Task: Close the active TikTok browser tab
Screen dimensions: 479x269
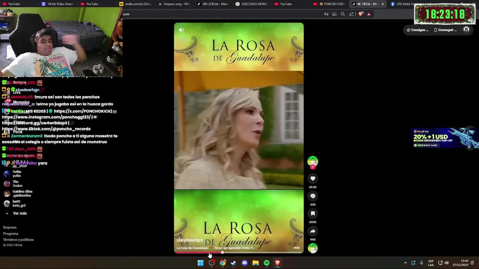Action: click(382, 4)
